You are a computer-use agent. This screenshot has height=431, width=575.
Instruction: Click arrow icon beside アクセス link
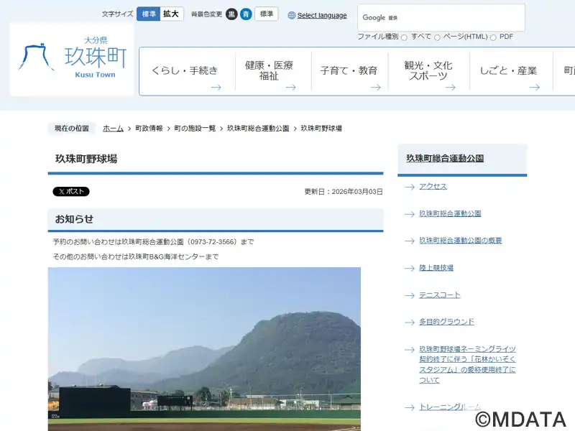pos(410,187)
